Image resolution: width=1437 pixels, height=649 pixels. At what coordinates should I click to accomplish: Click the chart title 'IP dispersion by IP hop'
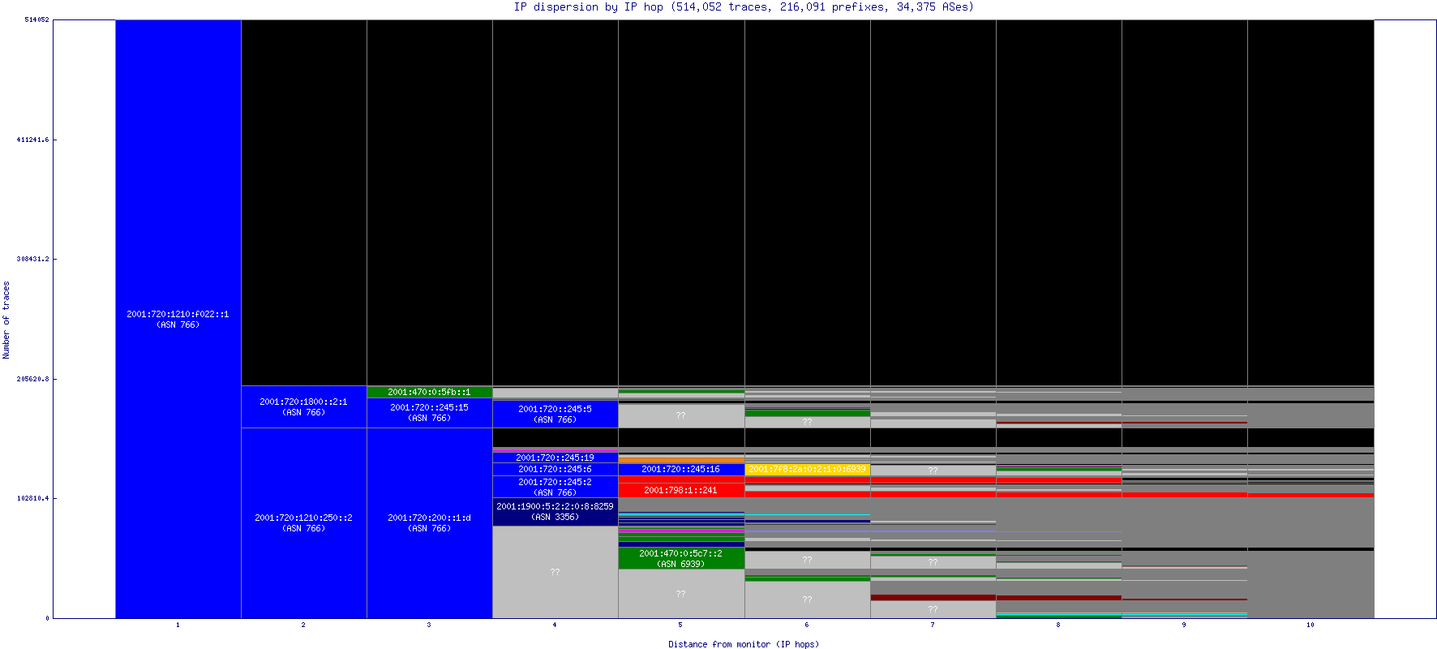click(589, 6)
